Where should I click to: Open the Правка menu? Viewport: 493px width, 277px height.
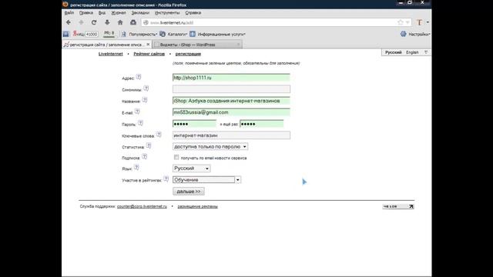(x=86, y=13)
